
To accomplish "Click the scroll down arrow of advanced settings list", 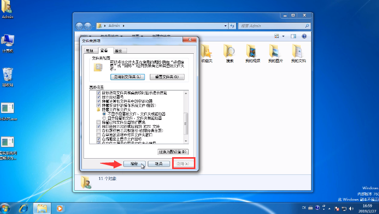I will tap(186, 141).
